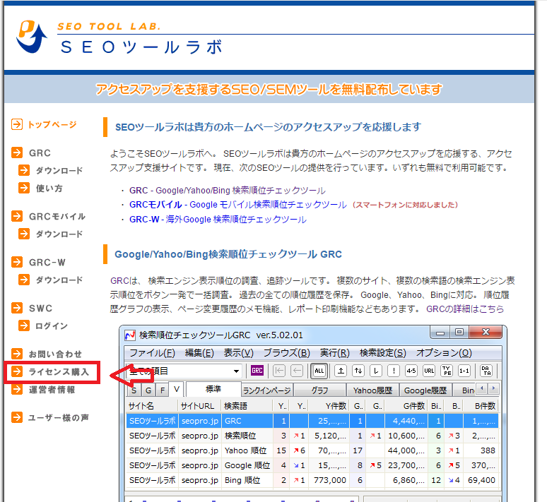
Task: Toggle the ALL filter button
Action: point(319,371)
